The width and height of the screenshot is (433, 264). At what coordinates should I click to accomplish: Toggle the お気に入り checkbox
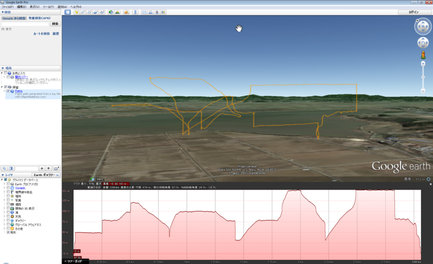(5, 73)
